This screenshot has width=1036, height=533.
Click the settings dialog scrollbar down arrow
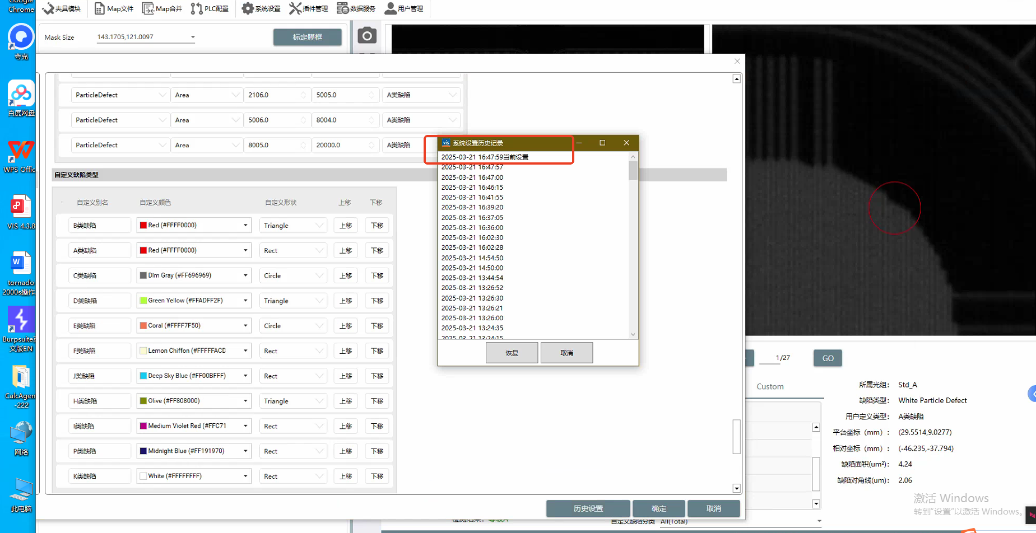click(737, 488)
